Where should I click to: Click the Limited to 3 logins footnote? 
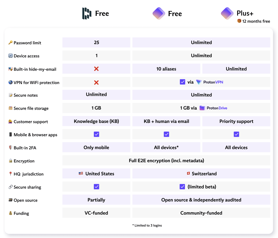pos(147,225)
